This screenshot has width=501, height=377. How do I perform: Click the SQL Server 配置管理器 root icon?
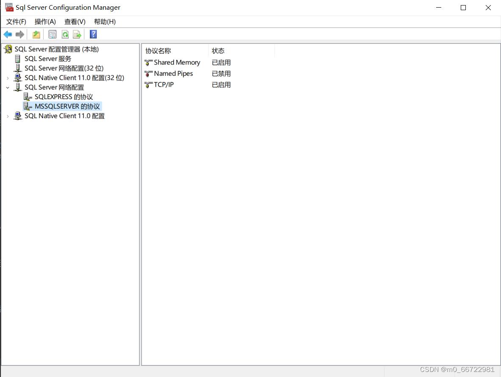pyautogui.click(x=8, y=49)
